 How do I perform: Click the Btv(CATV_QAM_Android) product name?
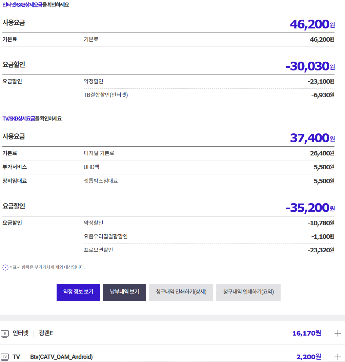61,357
